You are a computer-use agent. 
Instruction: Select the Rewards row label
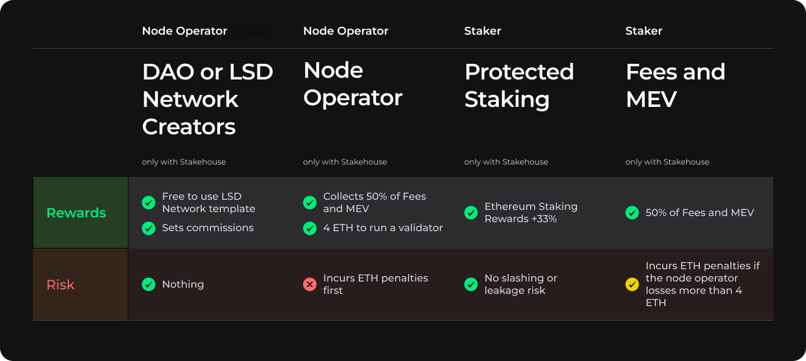point(76,213)
